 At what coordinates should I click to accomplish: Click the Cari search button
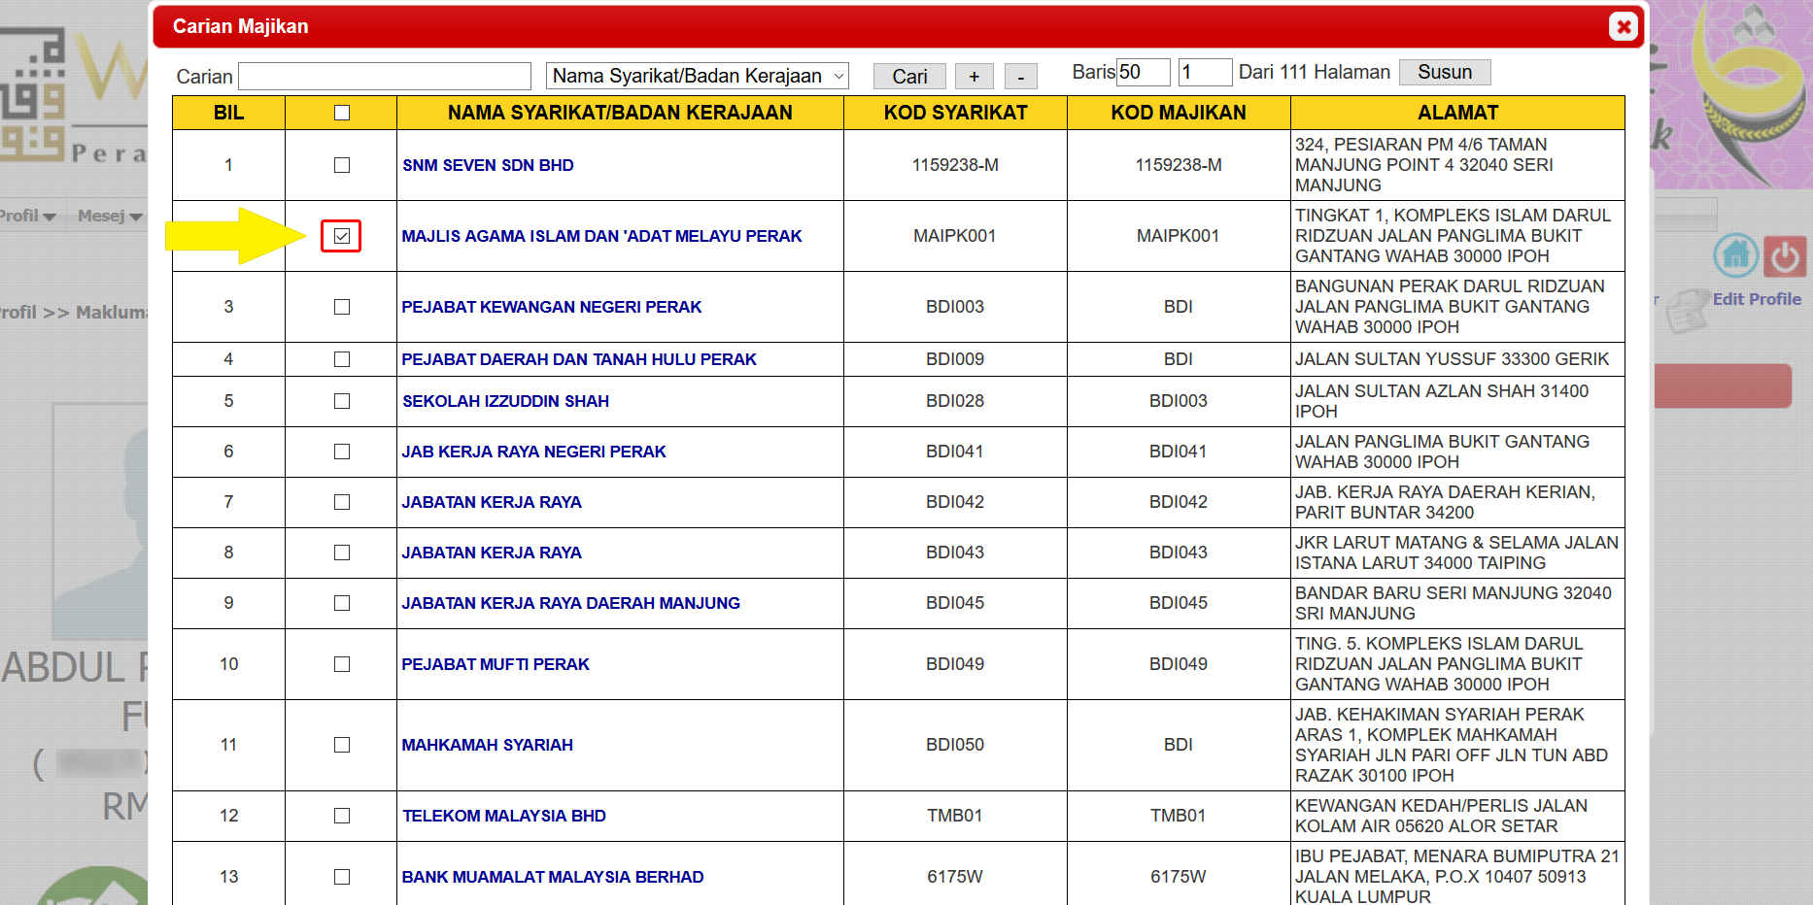tap(909, 76)
